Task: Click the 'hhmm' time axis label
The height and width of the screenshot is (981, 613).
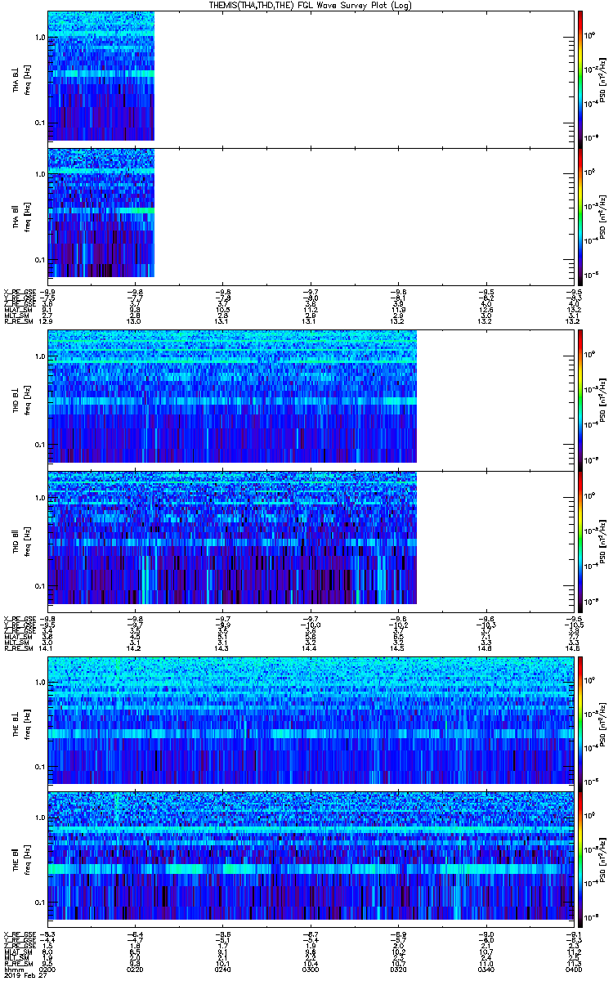Action: coord(12,970)
